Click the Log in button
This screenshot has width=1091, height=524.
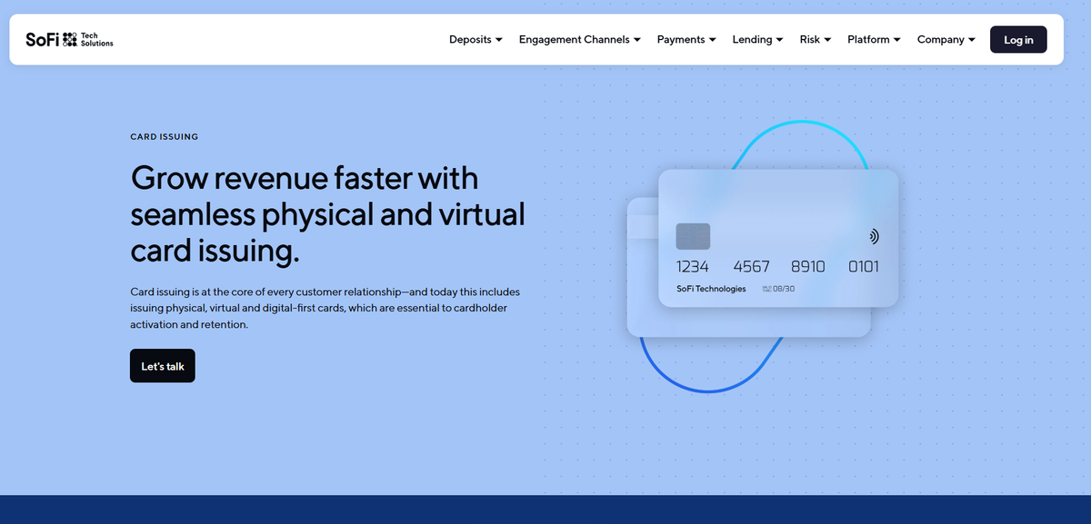(1018, 40)
